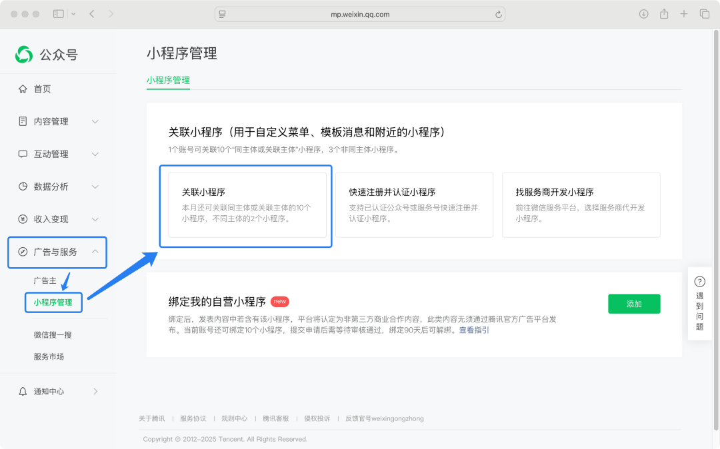720x449 pixels.
Task: Click the 小程序管理 page heading
Action: [x=182, y=53]
